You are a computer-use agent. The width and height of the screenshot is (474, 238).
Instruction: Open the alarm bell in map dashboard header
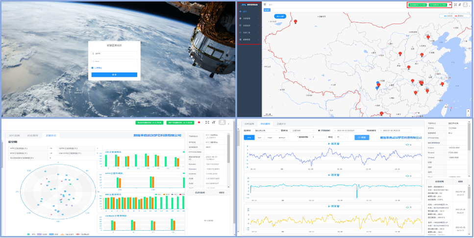point(450,5)
